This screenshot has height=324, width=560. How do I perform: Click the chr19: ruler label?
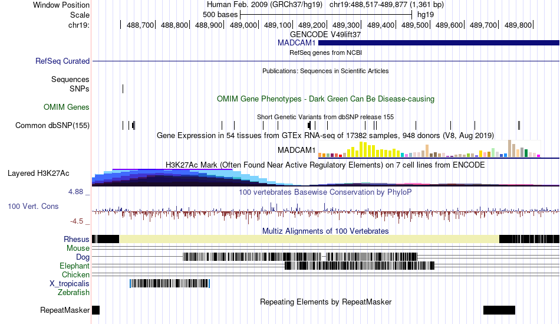pyautogui.click(x=79, y=25)
